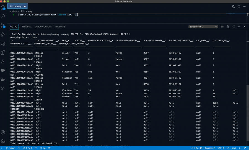The image size is (249, 150).
Task: Click record ID 0013i00000G3NGUAA3
Action: coord(22,140)
